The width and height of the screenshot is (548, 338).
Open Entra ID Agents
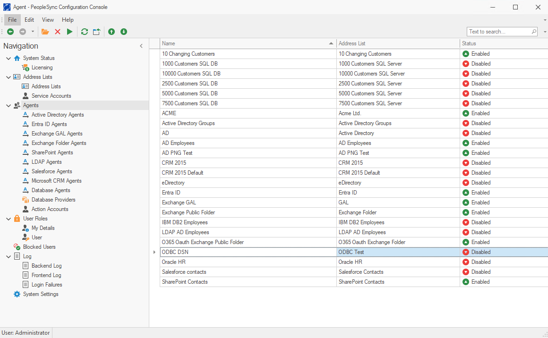49,124
